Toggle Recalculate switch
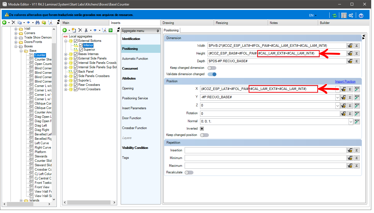The width and height of the screenshot is (374, 213). (x=189, y=173)
